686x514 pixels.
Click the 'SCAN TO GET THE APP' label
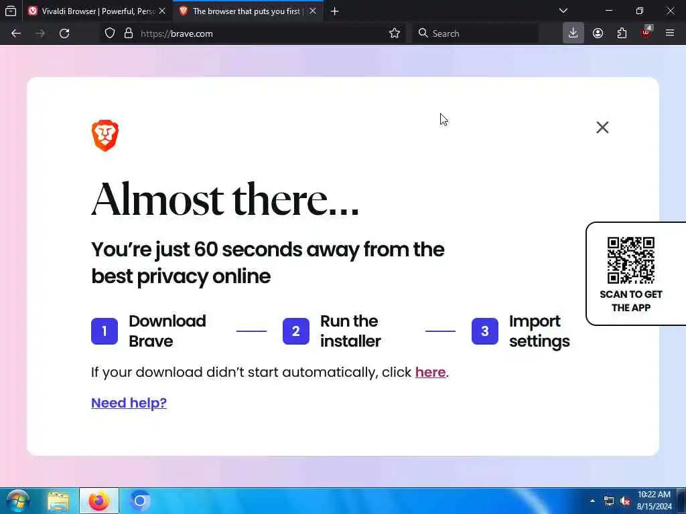(631, 301)
